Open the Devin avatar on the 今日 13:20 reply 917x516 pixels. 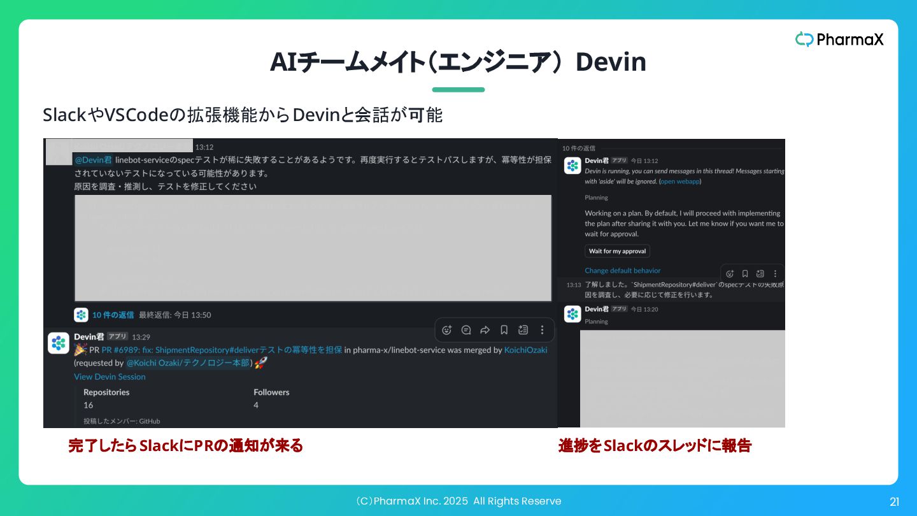[572, 314]
